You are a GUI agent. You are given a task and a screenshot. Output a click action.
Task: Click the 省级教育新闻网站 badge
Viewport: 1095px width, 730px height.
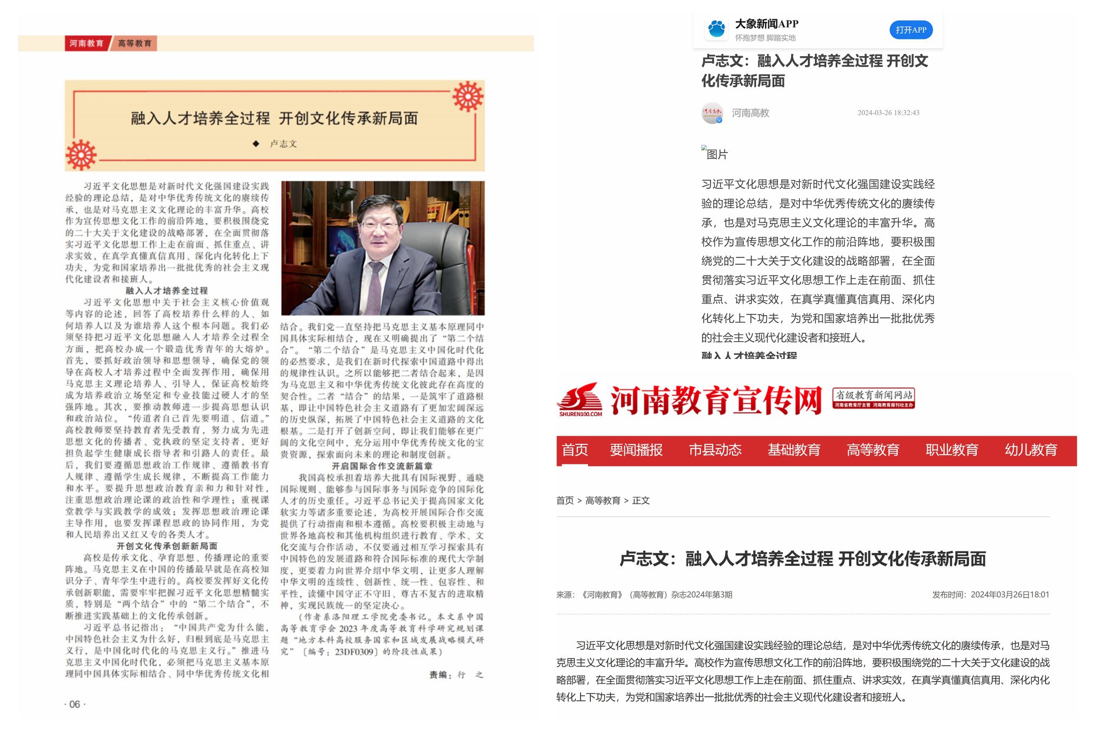point(873,398)
